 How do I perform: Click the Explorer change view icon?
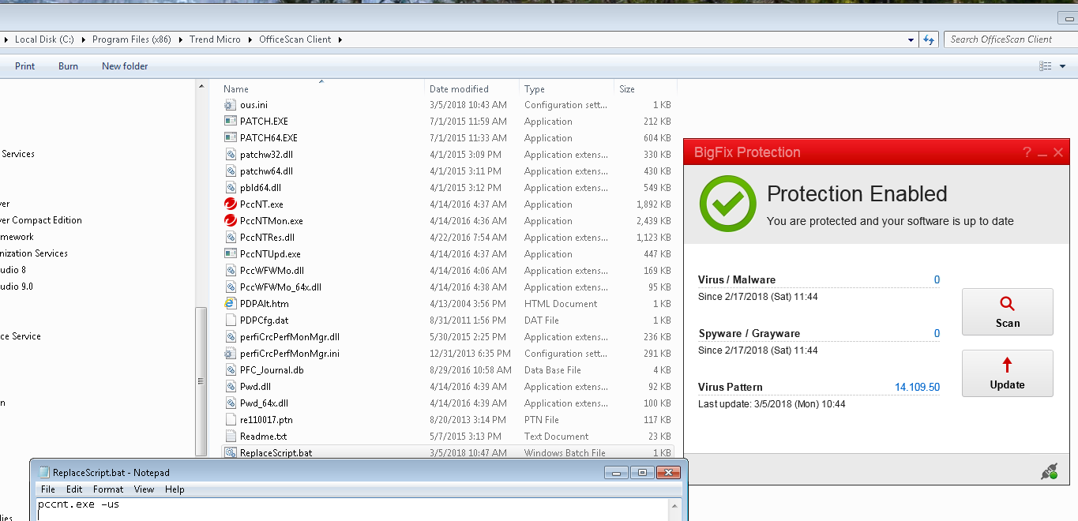click(x=1046, y=66)
